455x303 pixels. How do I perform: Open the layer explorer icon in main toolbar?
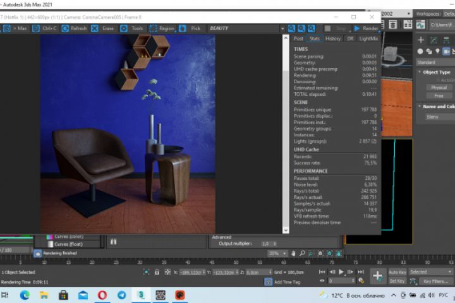coord(393,25)
